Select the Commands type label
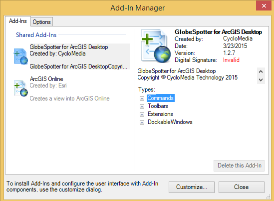This screenshot has width=274, height=201. (161, 98)
